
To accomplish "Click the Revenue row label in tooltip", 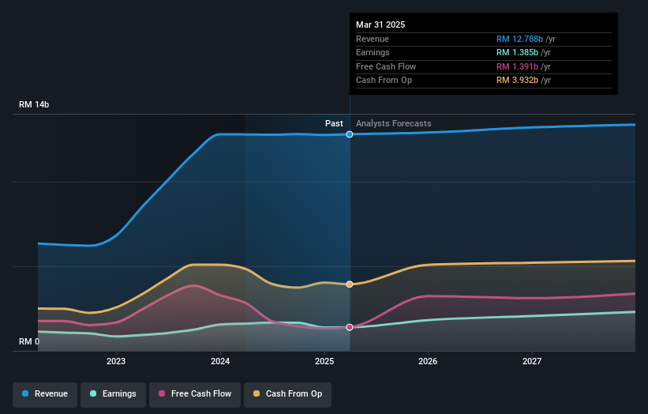I will tap(373, 39).
